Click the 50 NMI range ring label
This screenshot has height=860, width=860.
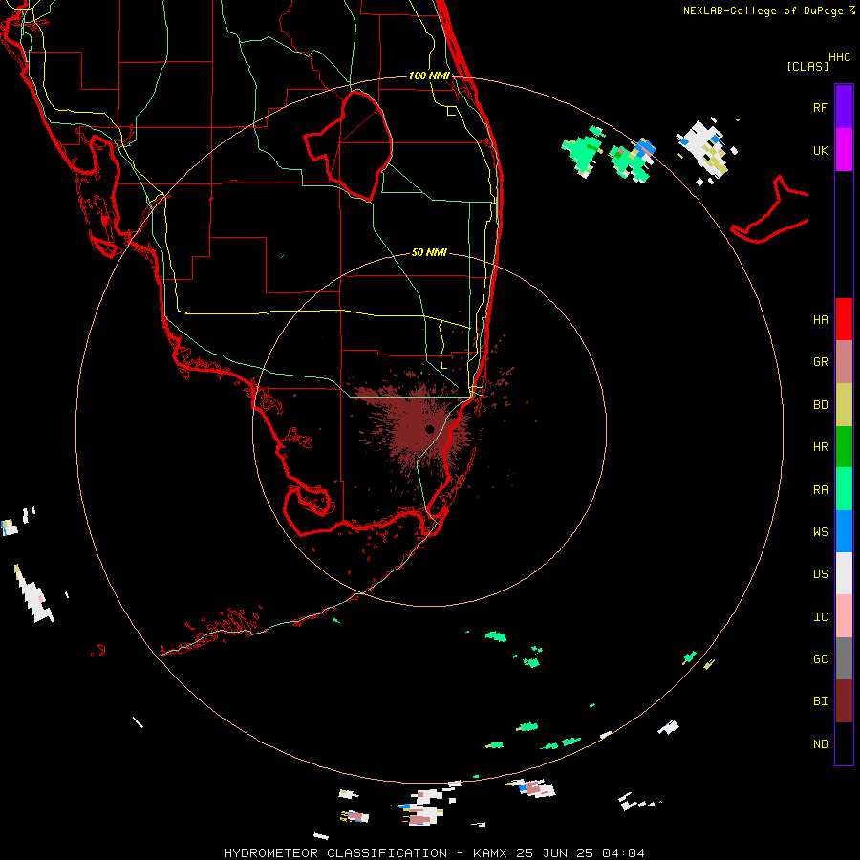click(x=429, y=252)
